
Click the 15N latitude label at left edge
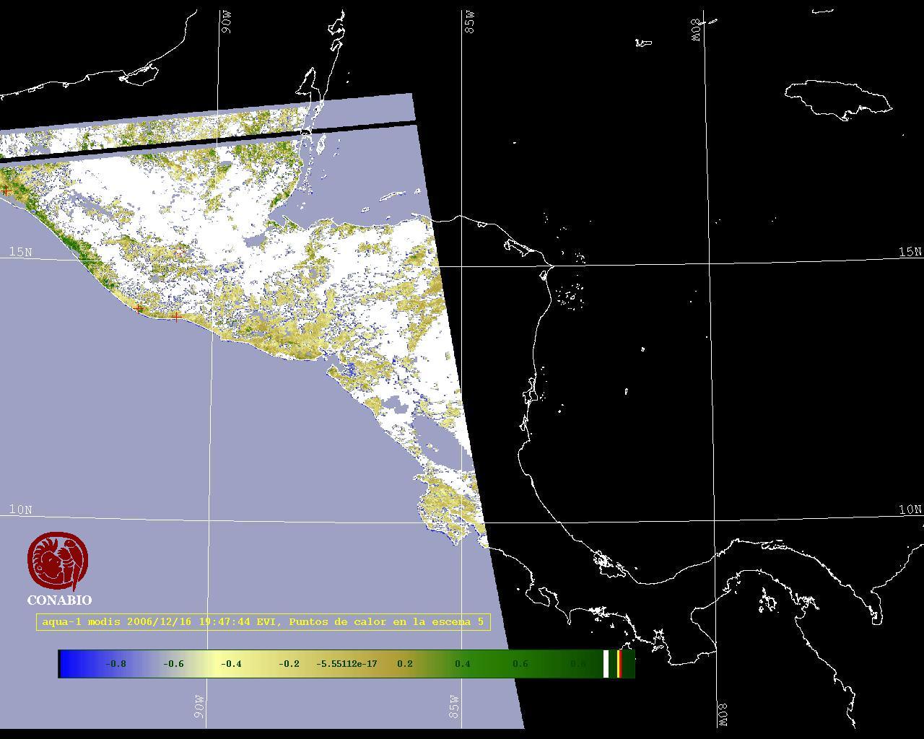[x=21, y=252]
